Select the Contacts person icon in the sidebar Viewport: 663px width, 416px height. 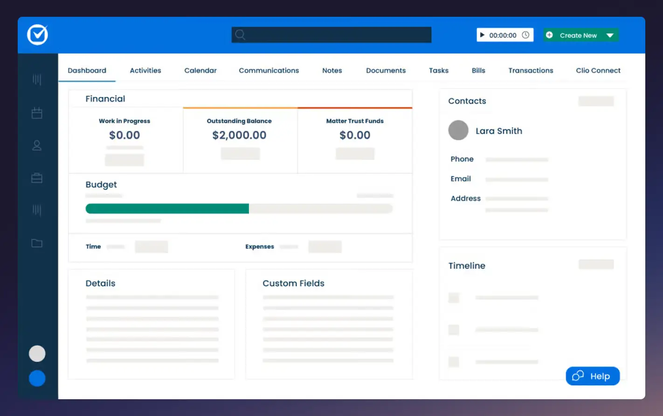coord(36,145)
